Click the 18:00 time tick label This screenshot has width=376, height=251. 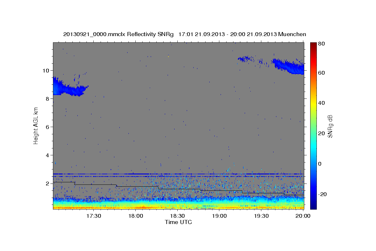click(136, 216)
